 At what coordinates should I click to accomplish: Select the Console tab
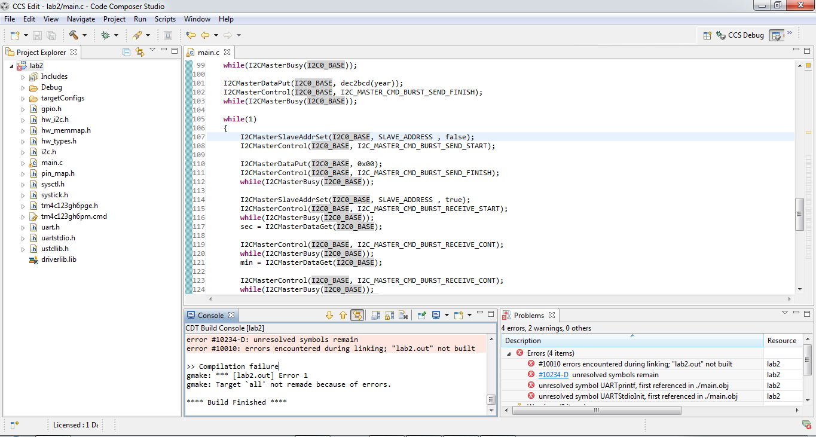pos(210,315)
